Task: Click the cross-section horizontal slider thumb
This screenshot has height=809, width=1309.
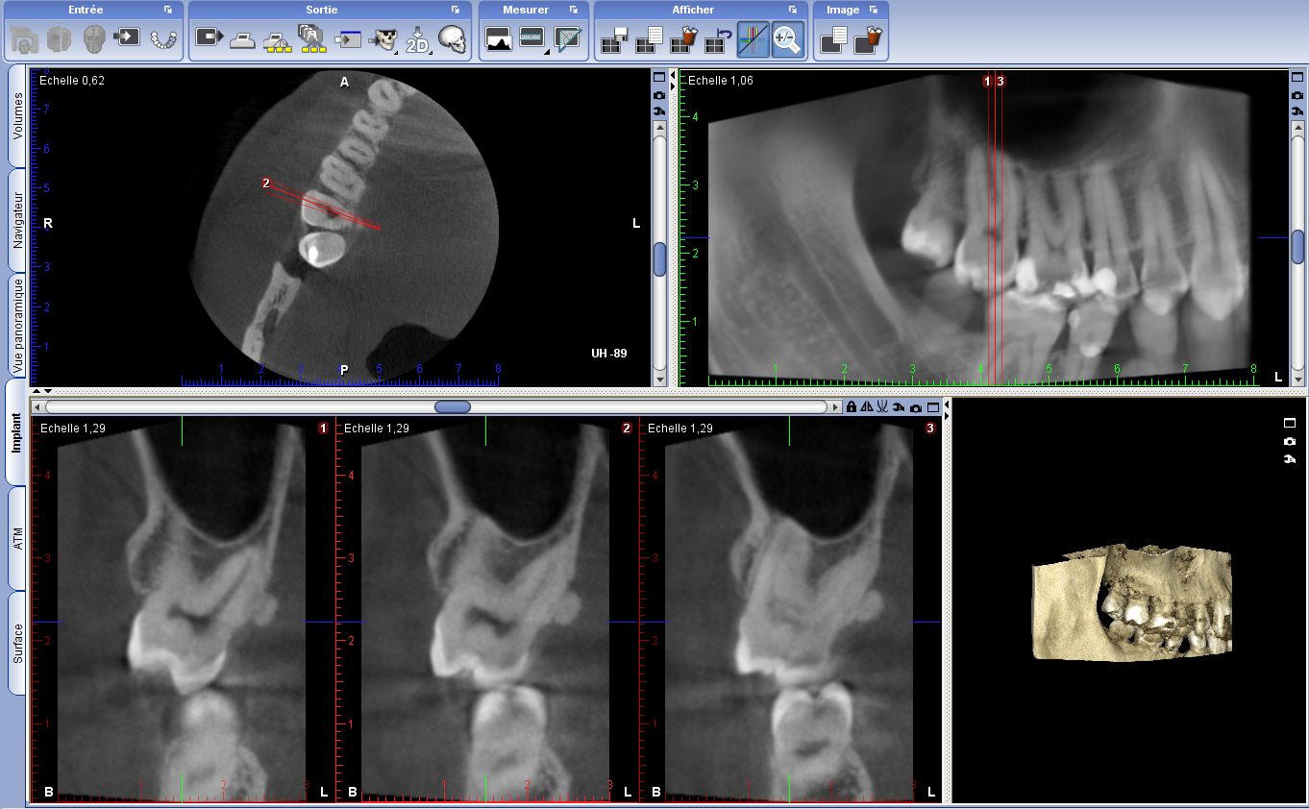Action: click(453, 407)
